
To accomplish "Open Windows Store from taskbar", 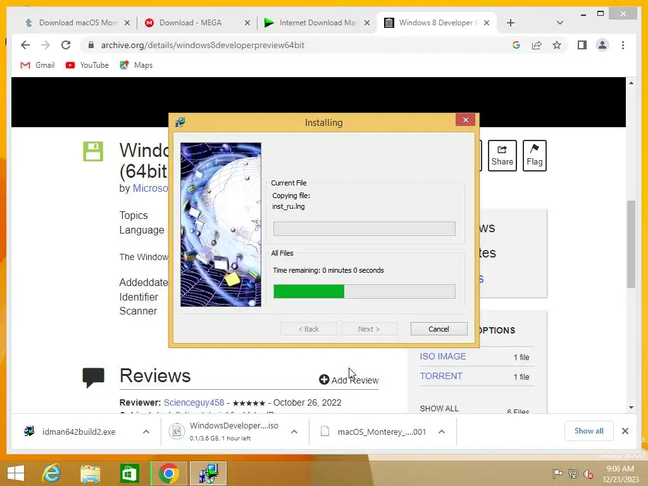I will tap(129, 473).
